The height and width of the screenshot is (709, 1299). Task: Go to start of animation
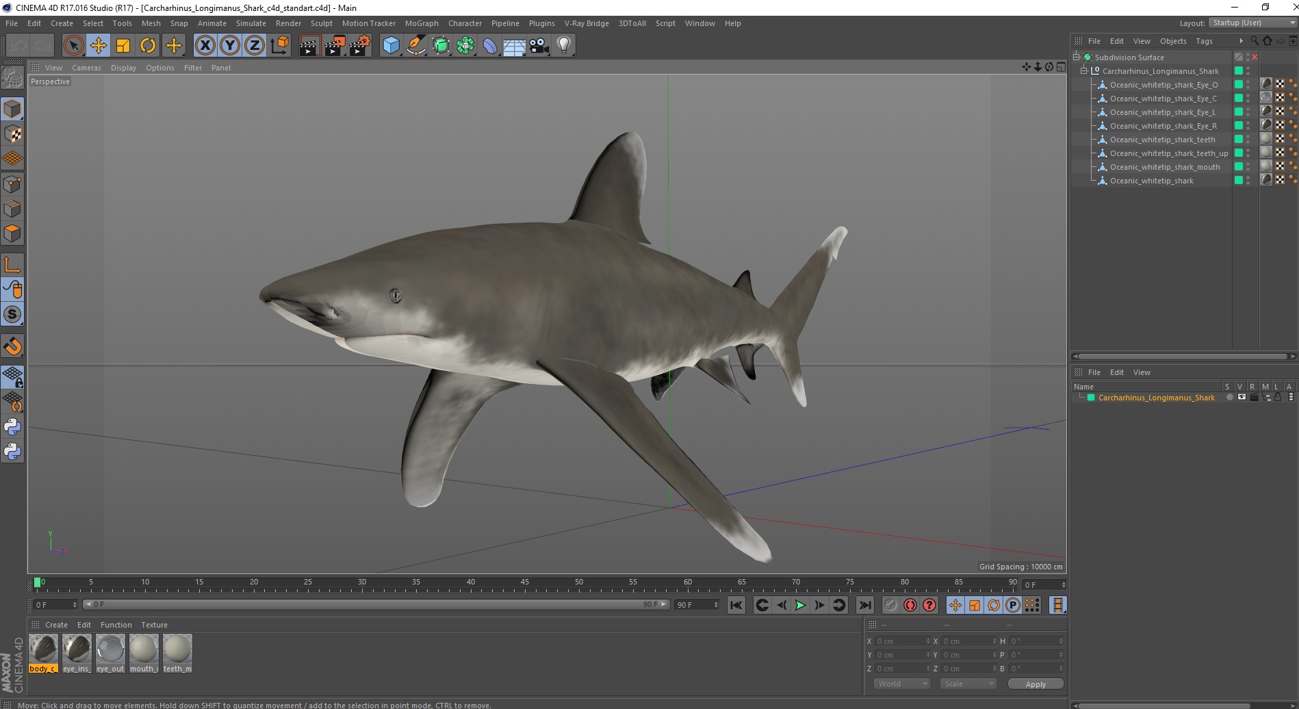736,605
